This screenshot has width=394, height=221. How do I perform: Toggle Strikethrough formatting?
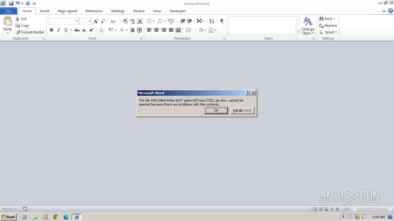pos(77,30)
